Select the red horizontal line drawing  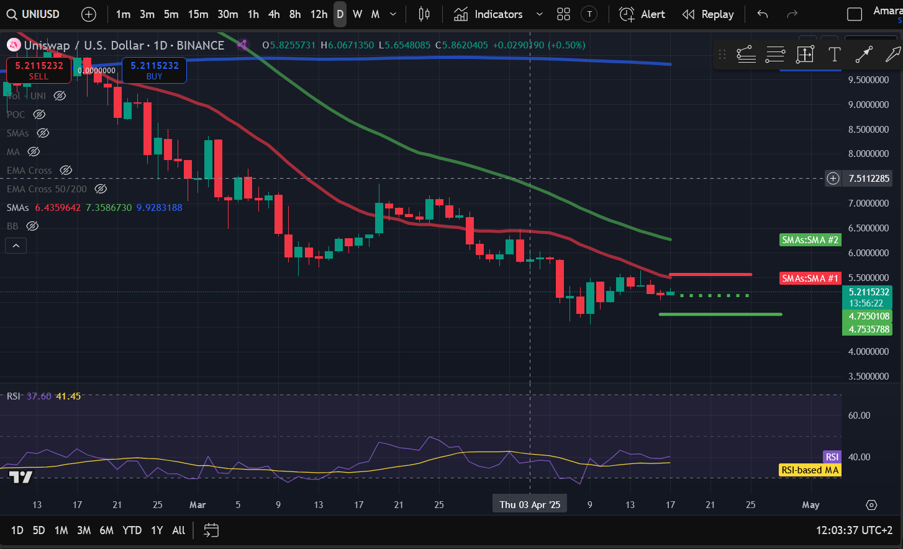(710, 274)
